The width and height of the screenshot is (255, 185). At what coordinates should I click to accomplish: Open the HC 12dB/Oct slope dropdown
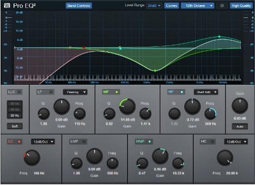(236, 142)
